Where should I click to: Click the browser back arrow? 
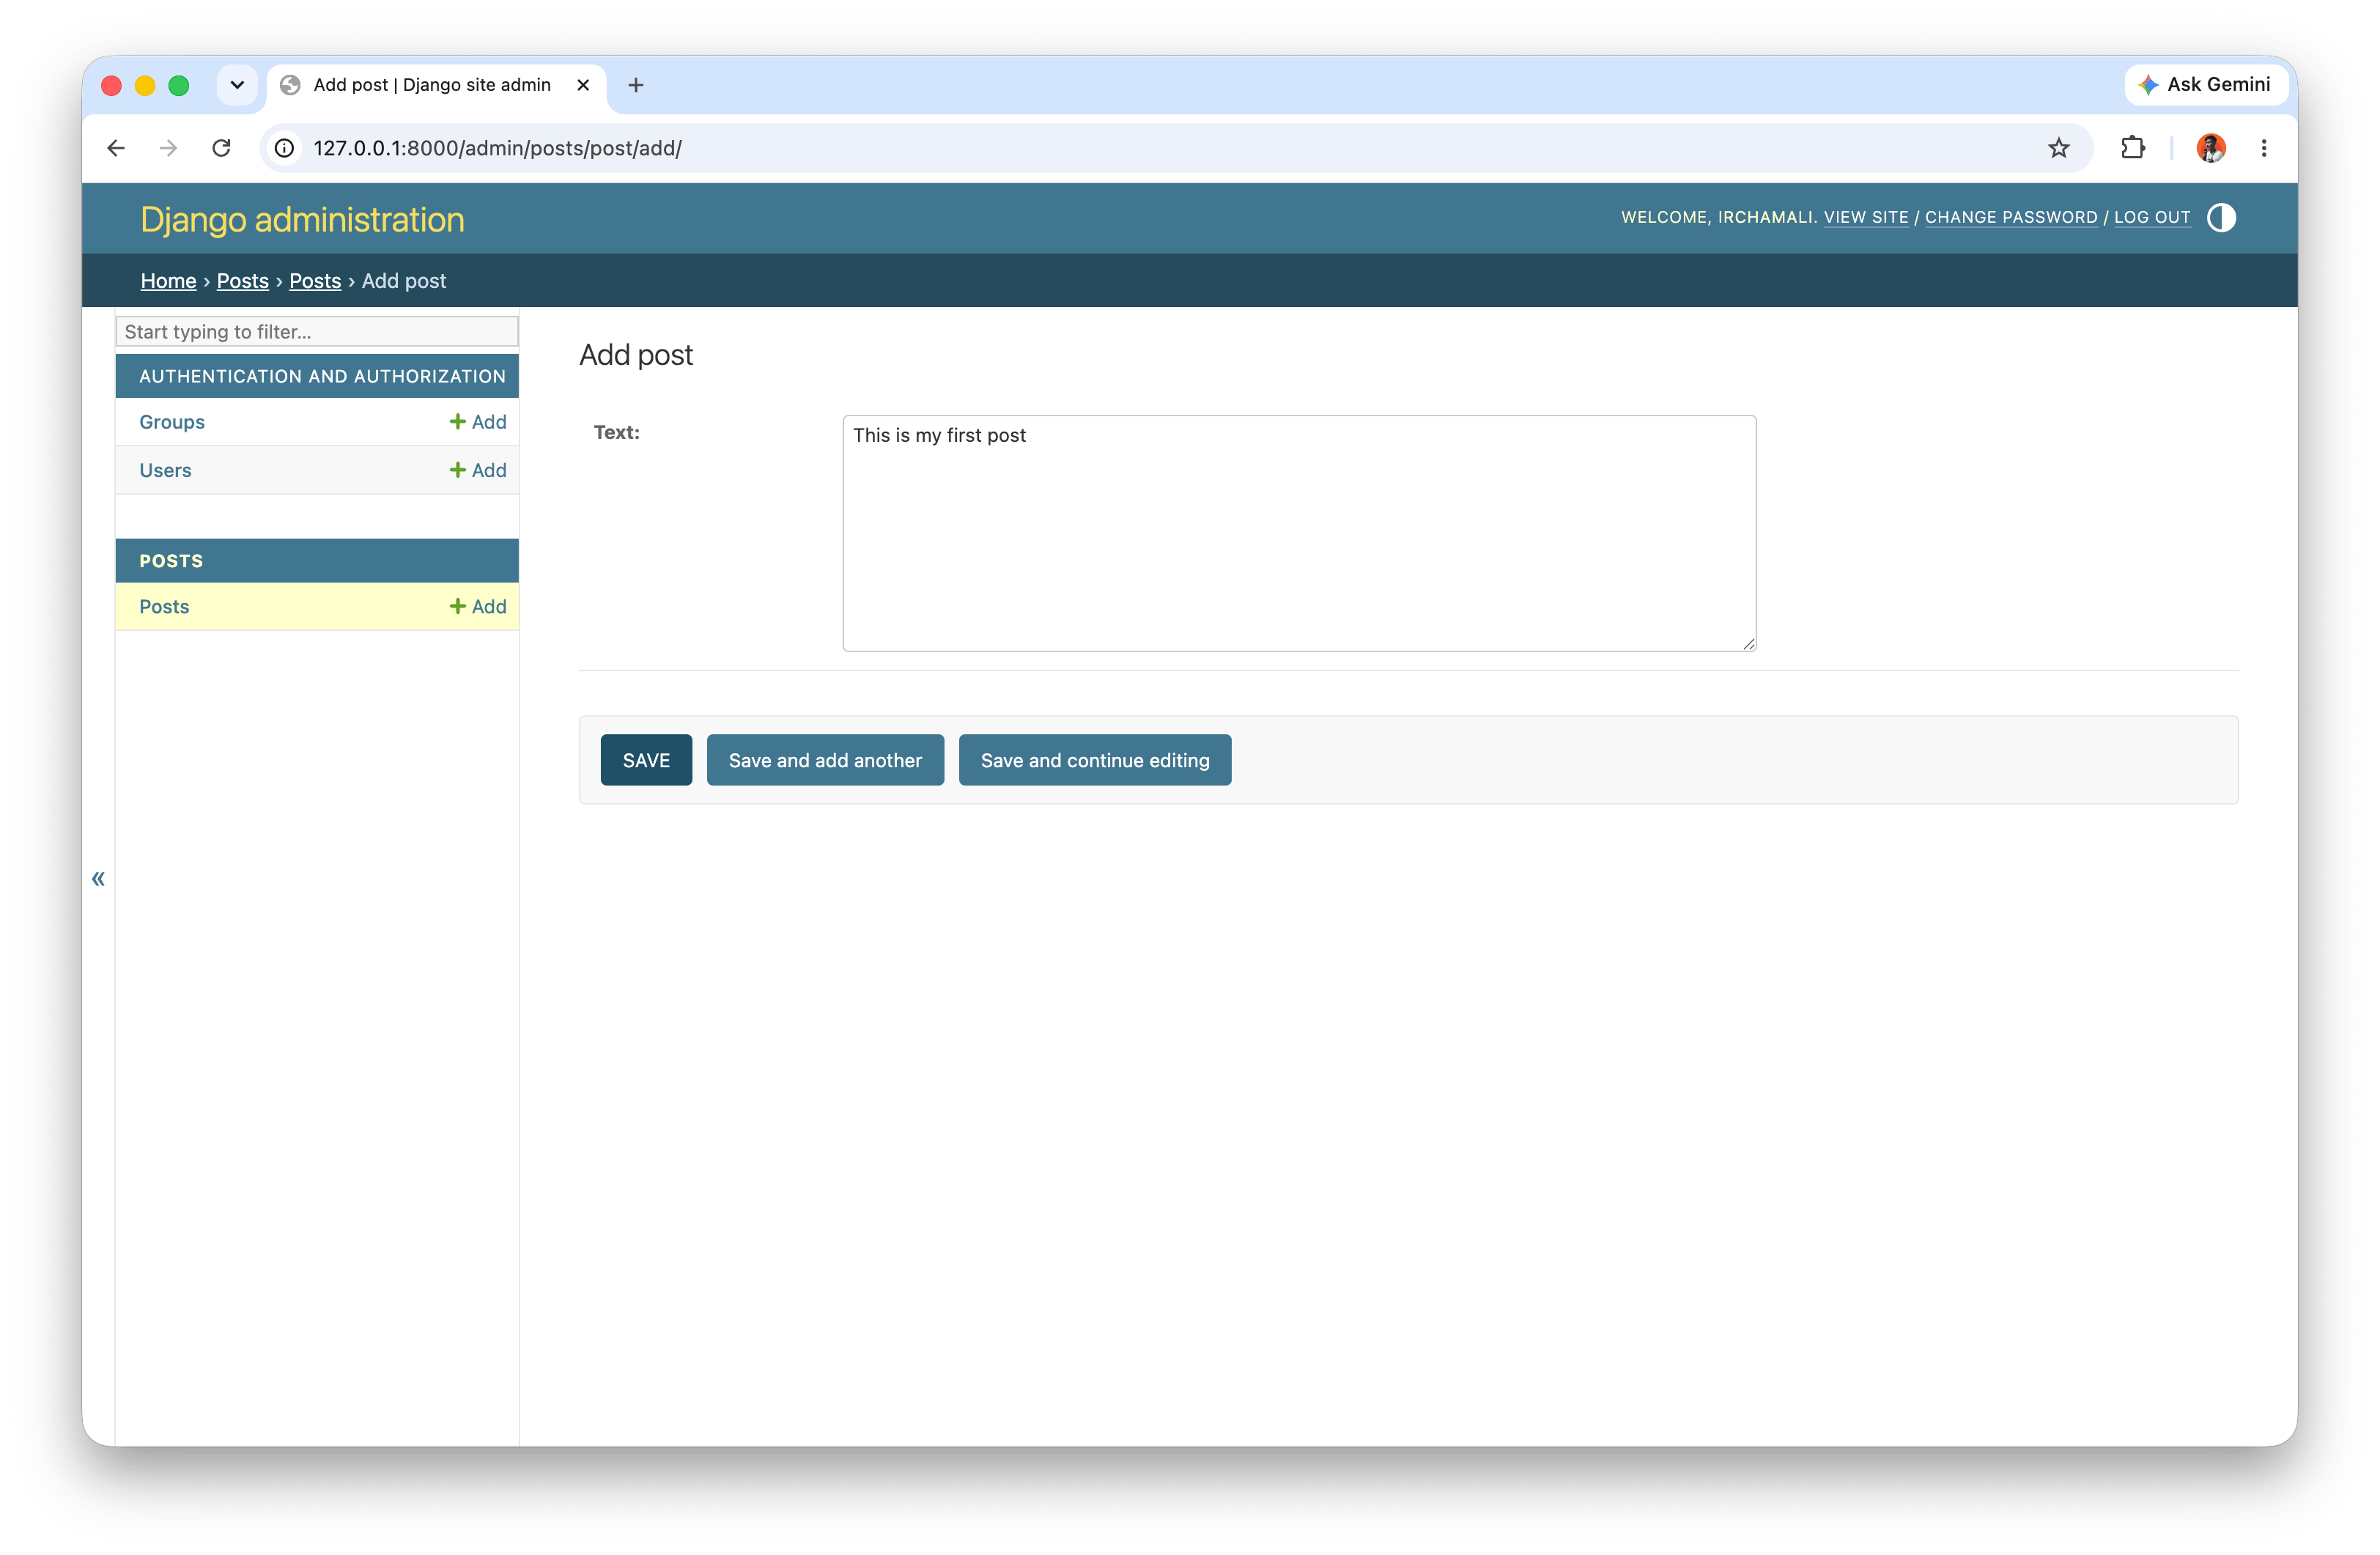point(116,148)
